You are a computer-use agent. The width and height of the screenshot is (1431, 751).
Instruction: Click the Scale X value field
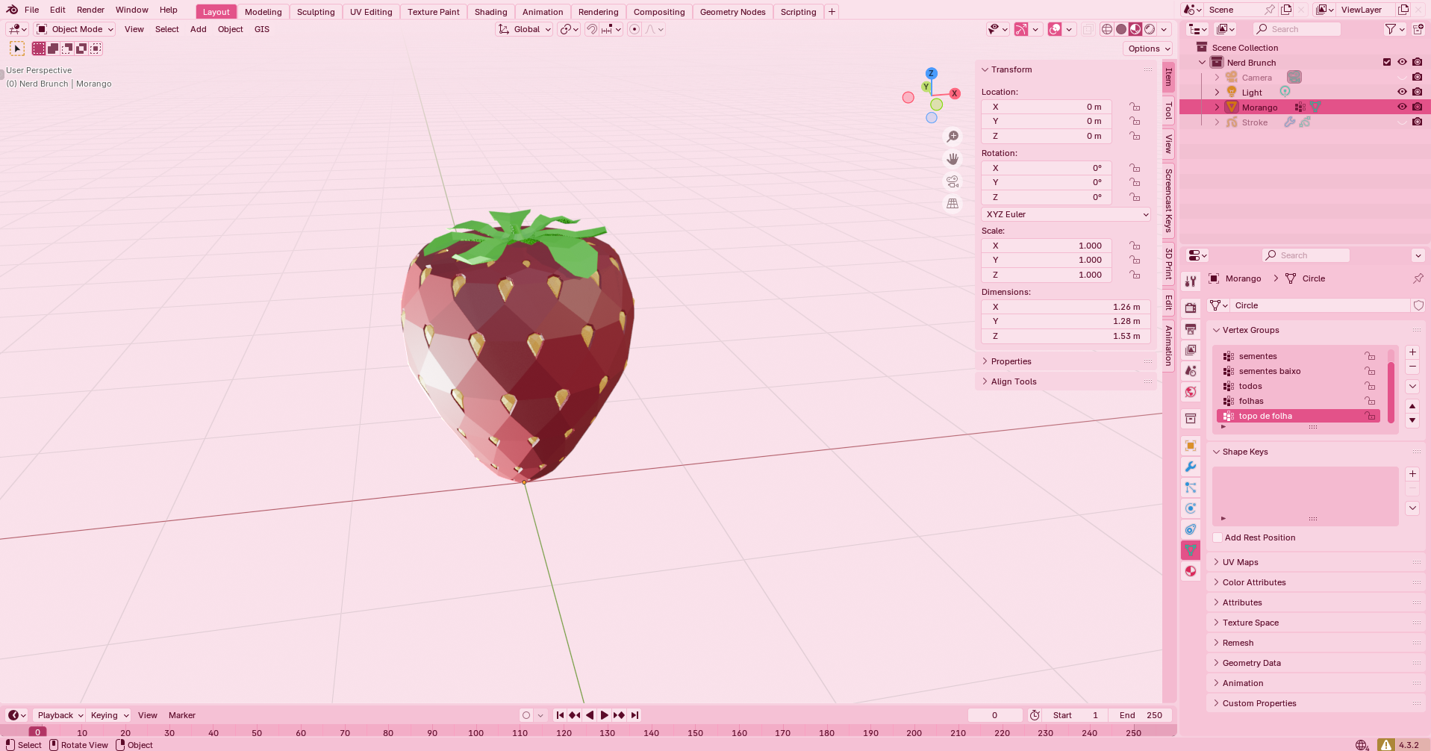click(1047, 246)
